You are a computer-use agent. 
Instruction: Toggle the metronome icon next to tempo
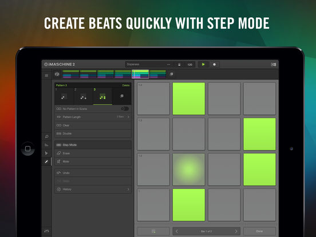point(179,65)
